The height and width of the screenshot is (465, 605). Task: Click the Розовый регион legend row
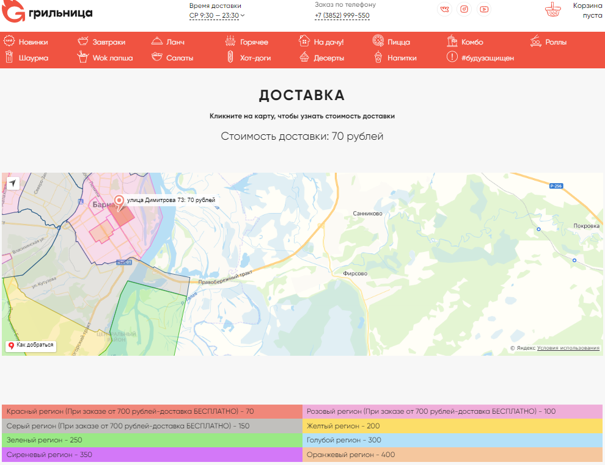452,411
